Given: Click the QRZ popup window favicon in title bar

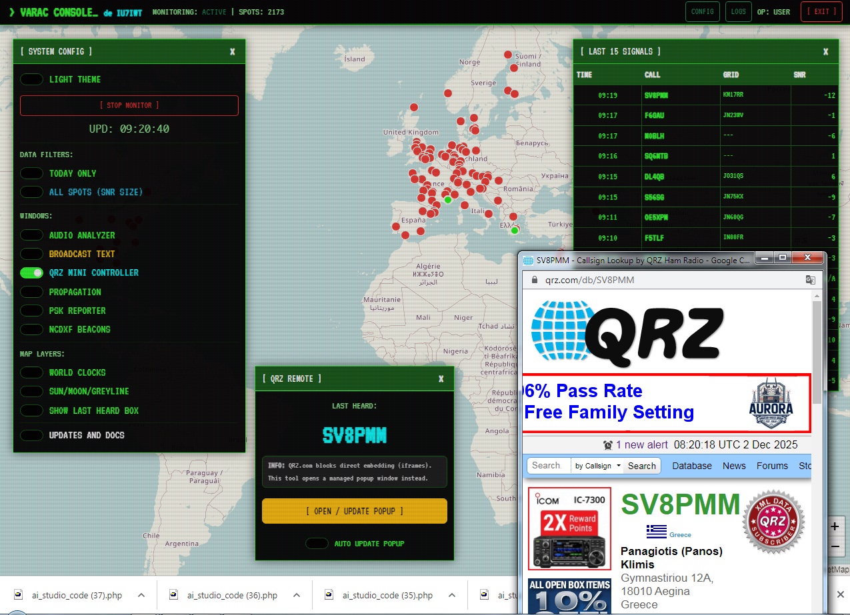Looking at the screenshot, I should [529, 261].
